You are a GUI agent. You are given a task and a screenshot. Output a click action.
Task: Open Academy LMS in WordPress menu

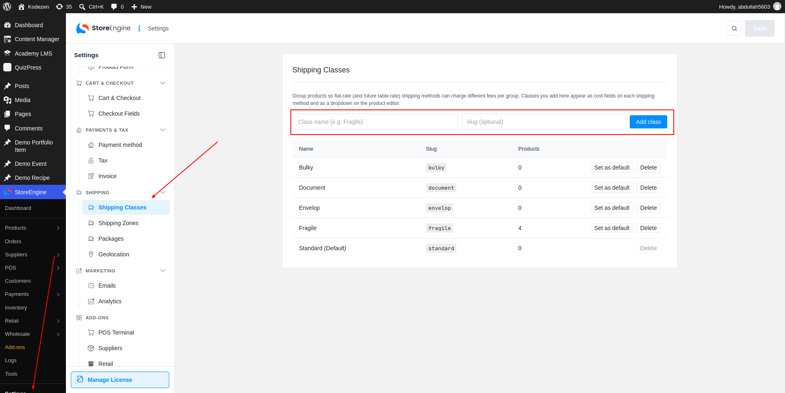tap(33, 53)
